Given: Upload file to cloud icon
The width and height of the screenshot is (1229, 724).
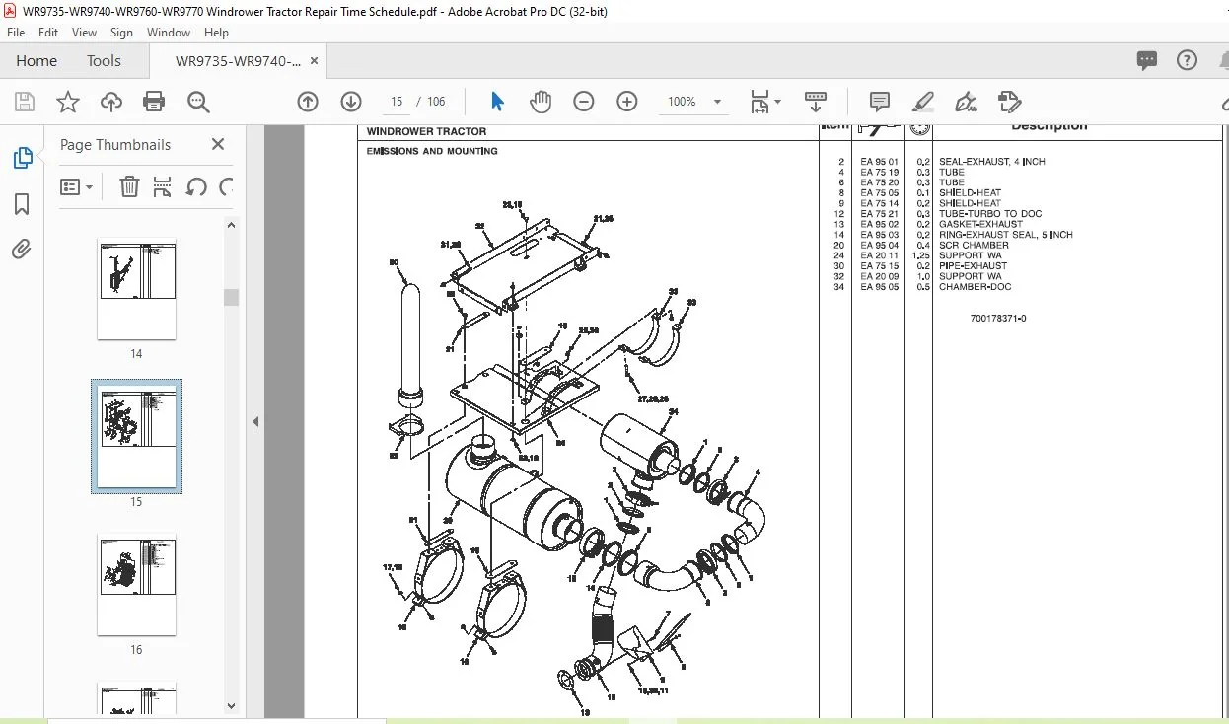Looking at the screenshot, I should (x=111, y=102).
